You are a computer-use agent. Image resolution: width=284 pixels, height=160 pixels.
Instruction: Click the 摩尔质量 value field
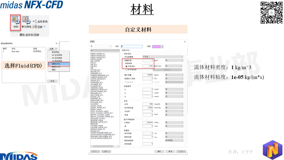tap(148, 75)
